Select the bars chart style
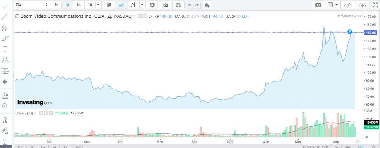 [133, 5]
